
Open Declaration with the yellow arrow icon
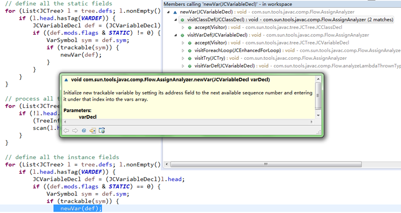pos(93,131)
